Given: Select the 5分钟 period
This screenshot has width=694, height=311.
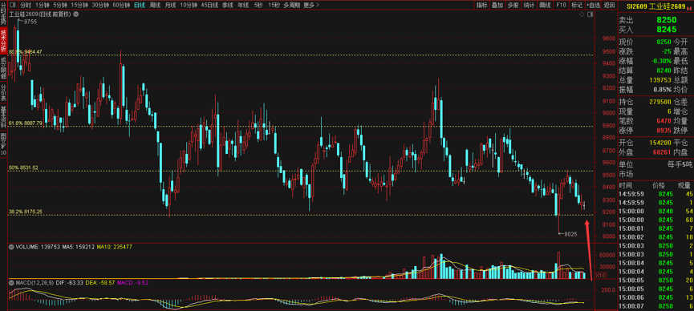Looking at the screenshot, I should click(59, 5).
